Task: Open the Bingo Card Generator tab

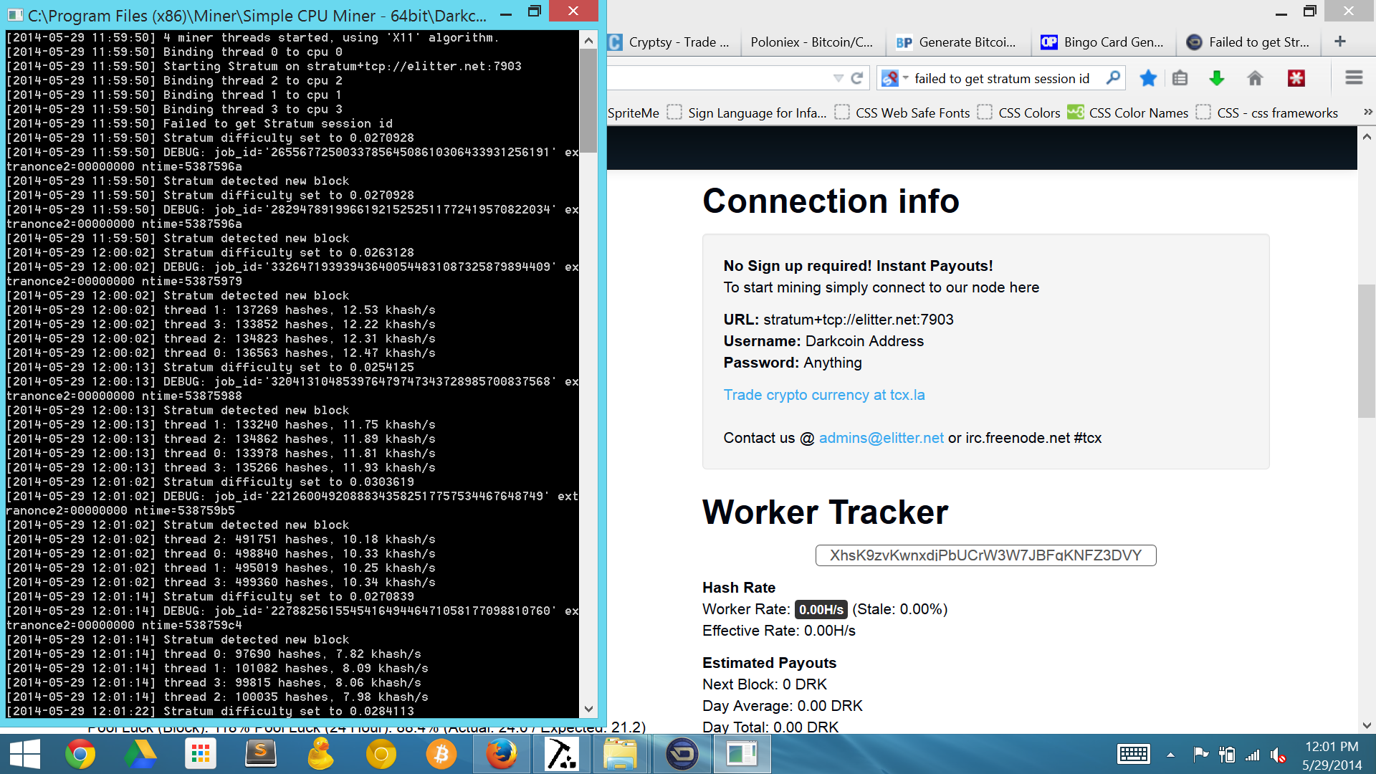Action: (x=1102, y=42)
